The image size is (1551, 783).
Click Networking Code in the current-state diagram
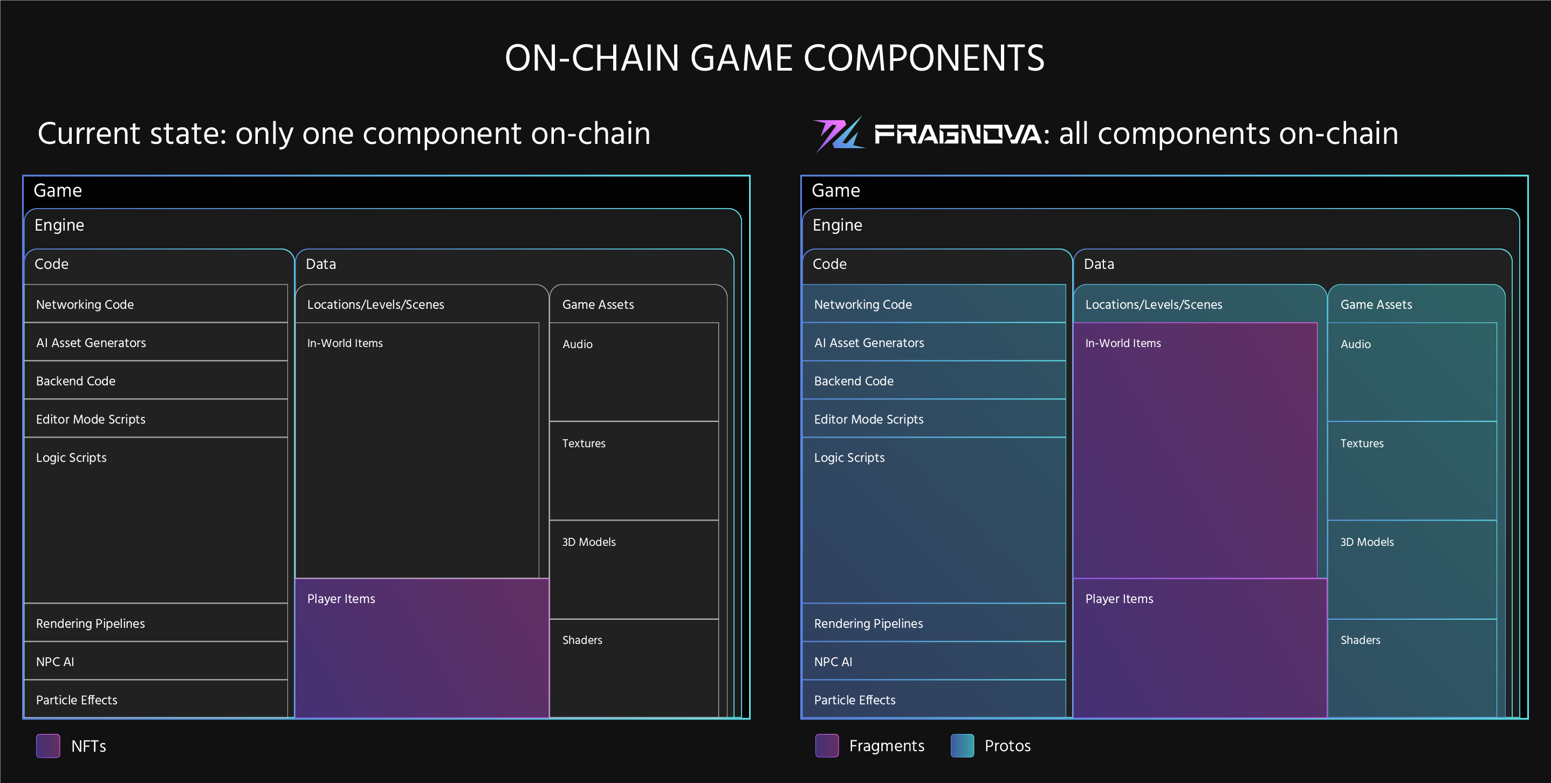[x=155, y=304]
